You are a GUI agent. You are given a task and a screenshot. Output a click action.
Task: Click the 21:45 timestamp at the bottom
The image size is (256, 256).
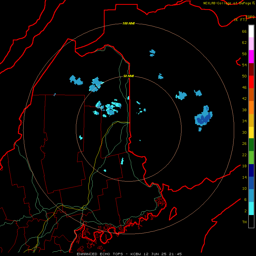point(176,254)
